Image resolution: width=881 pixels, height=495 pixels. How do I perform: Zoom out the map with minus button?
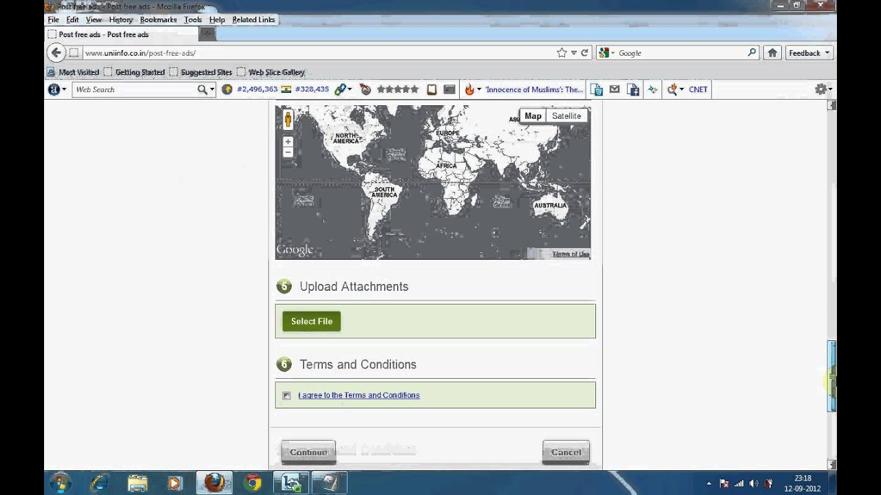[x=288, y=152]
